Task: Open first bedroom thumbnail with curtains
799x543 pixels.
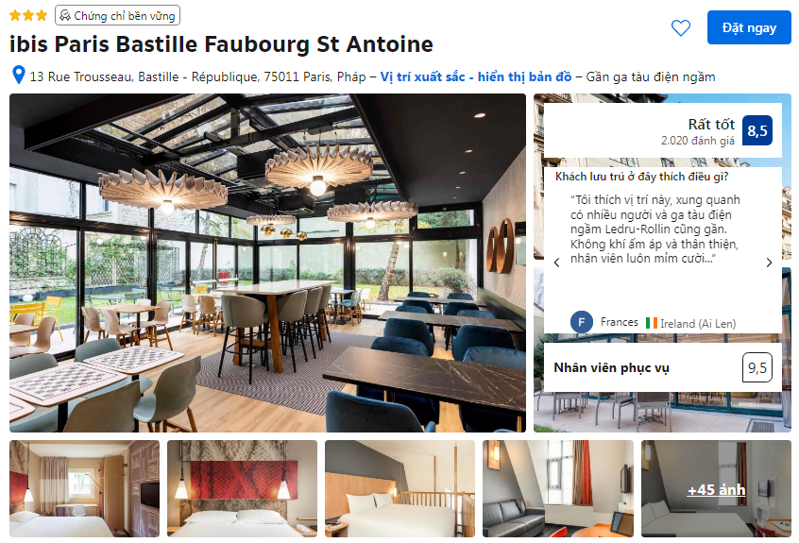Action: 85,489
